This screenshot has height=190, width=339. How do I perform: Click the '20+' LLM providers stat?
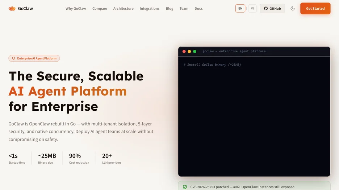(107, 156)
